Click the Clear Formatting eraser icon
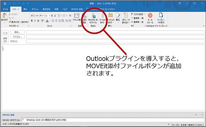The width and height of the screenshot is (206, 127). 70,16
